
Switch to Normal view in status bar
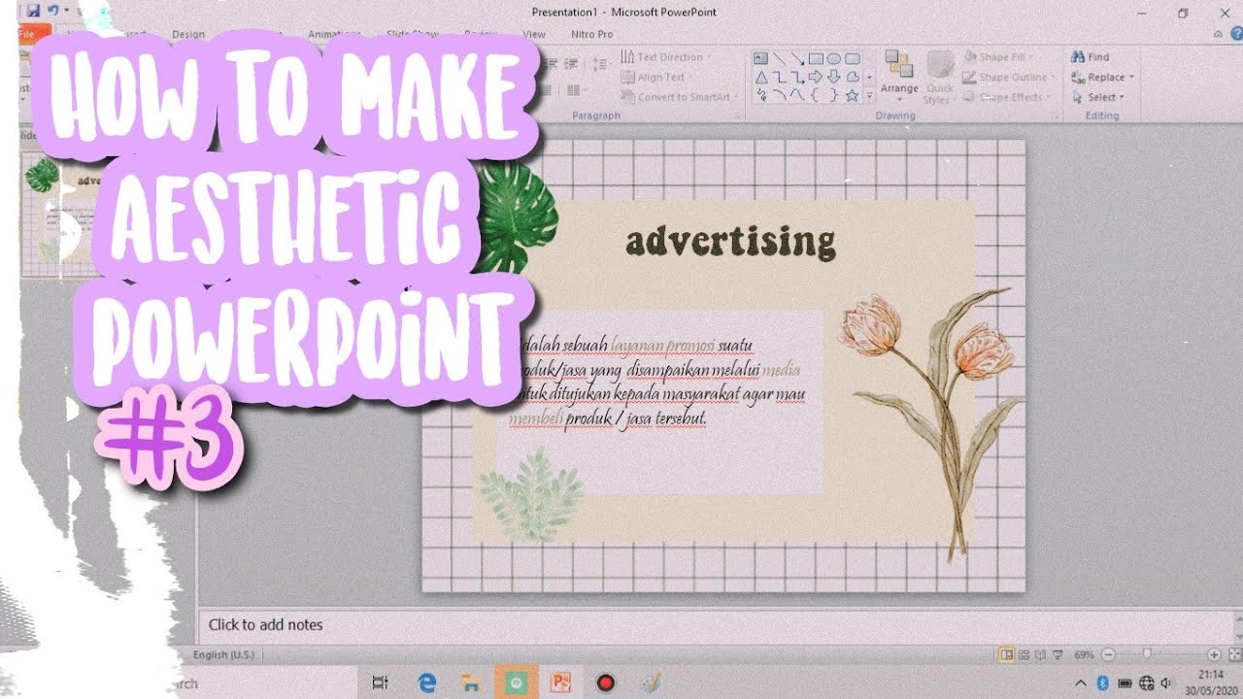pos(1007,655)
